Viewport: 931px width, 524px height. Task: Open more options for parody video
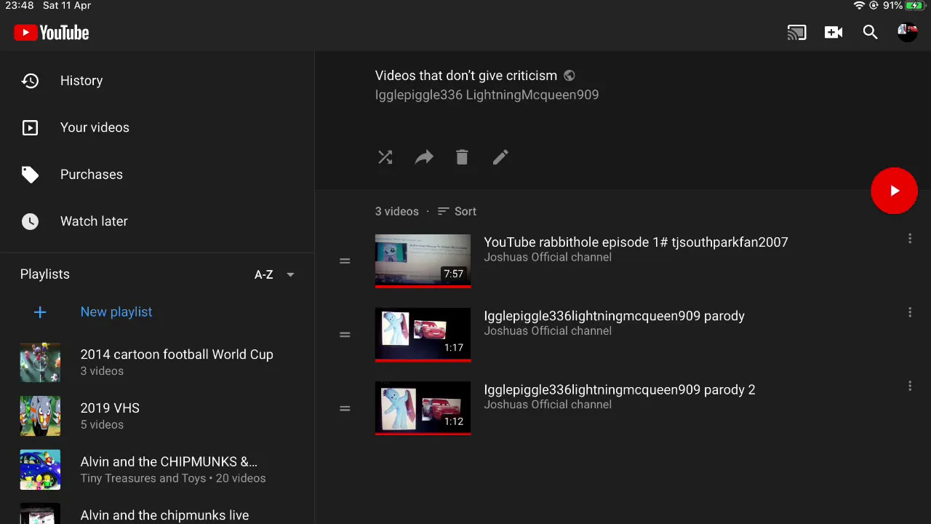[910, 312]
